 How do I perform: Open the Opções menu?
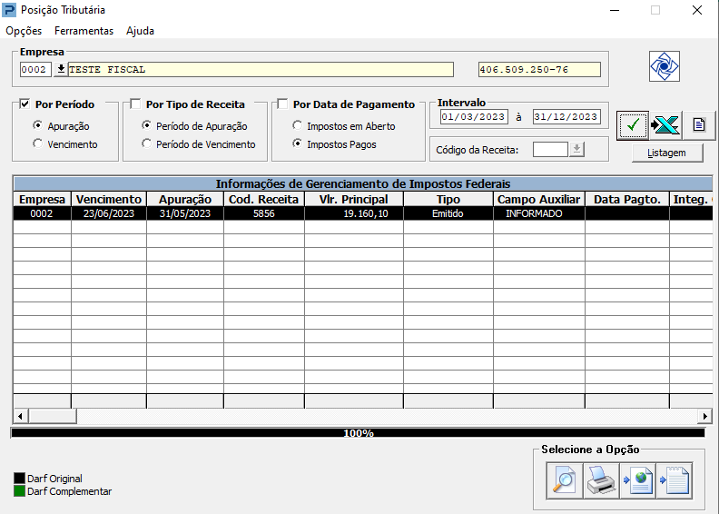pos(24,31)
